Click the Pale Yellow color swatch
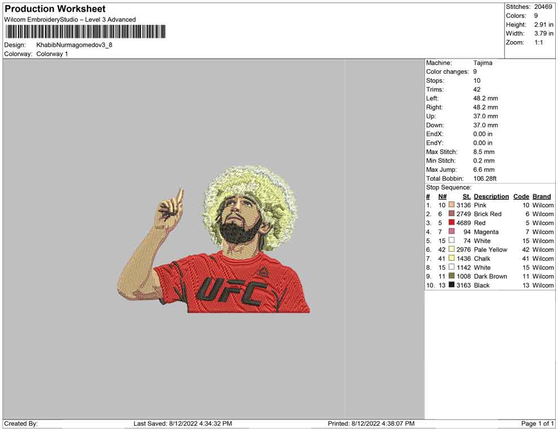The height and width of the screenshot is (429, 558). click(451, 249)
